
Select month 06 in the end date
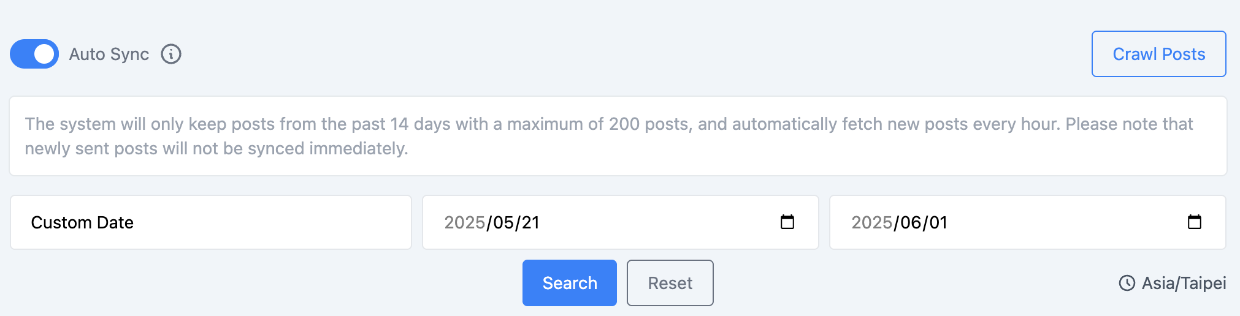tap(911, 222)
